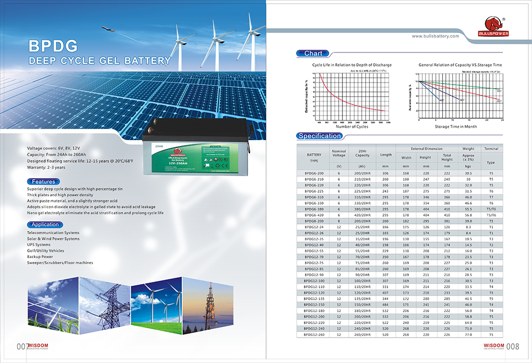The height and width of the screenshot is (363, 532).
Task: Click the BPDG12-150 battery type cell
Action: click(x=314, y=305)
